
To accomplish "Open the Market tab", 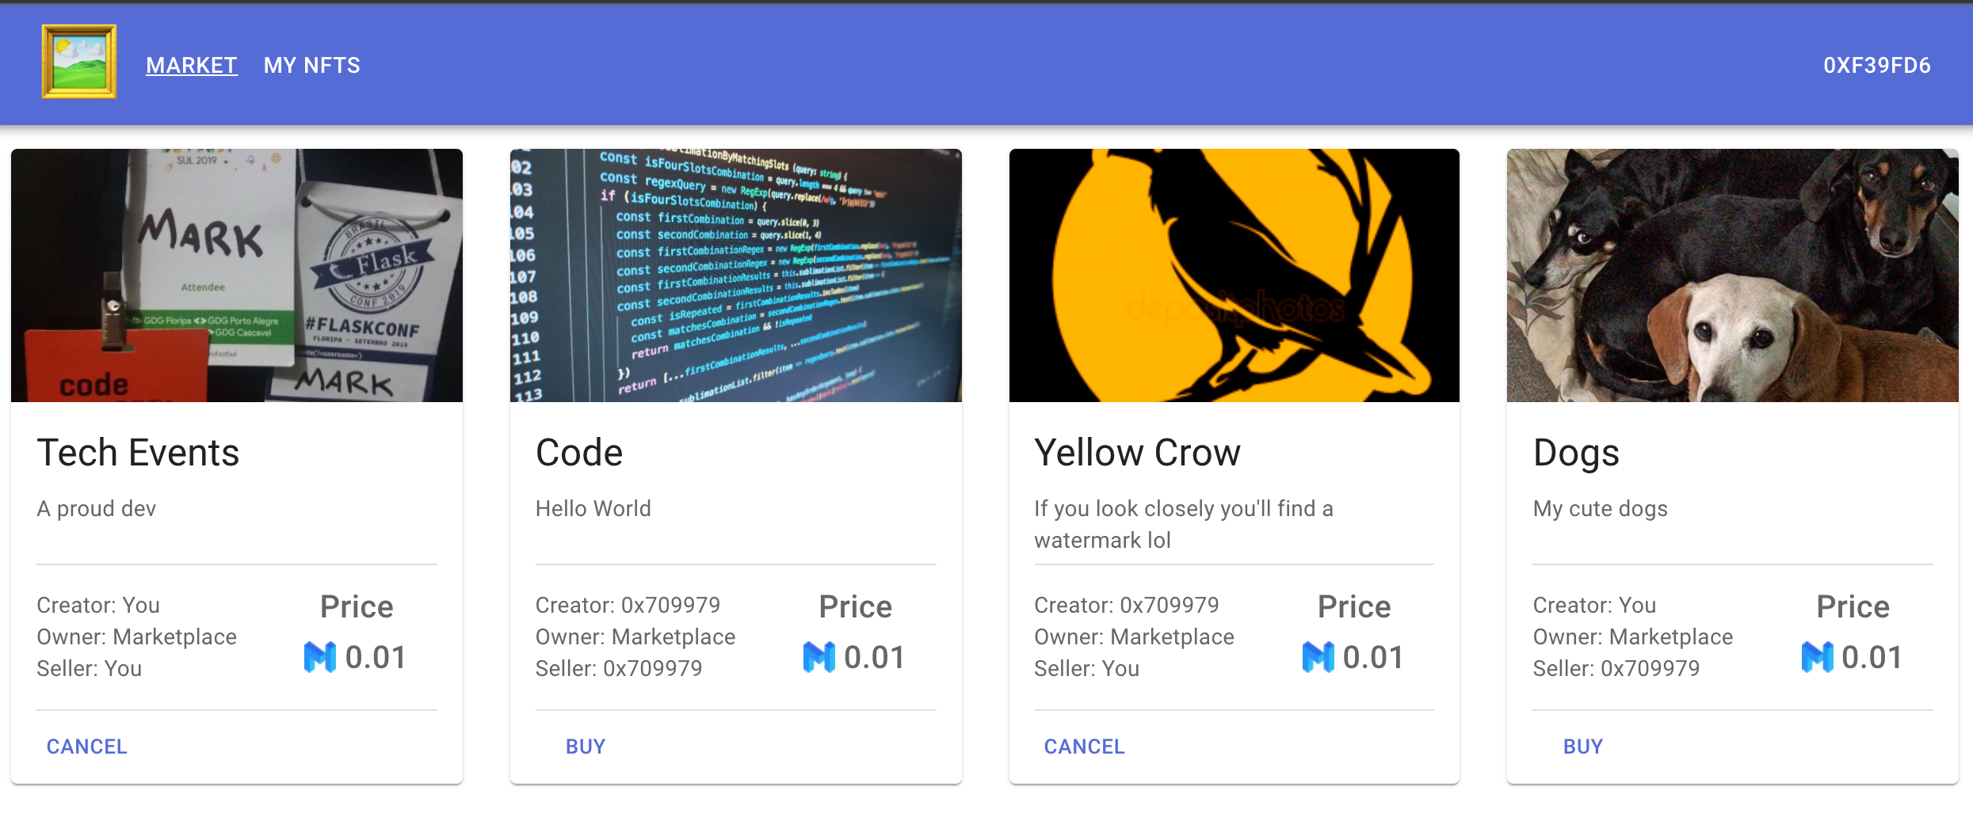I will tap(192, 65).
